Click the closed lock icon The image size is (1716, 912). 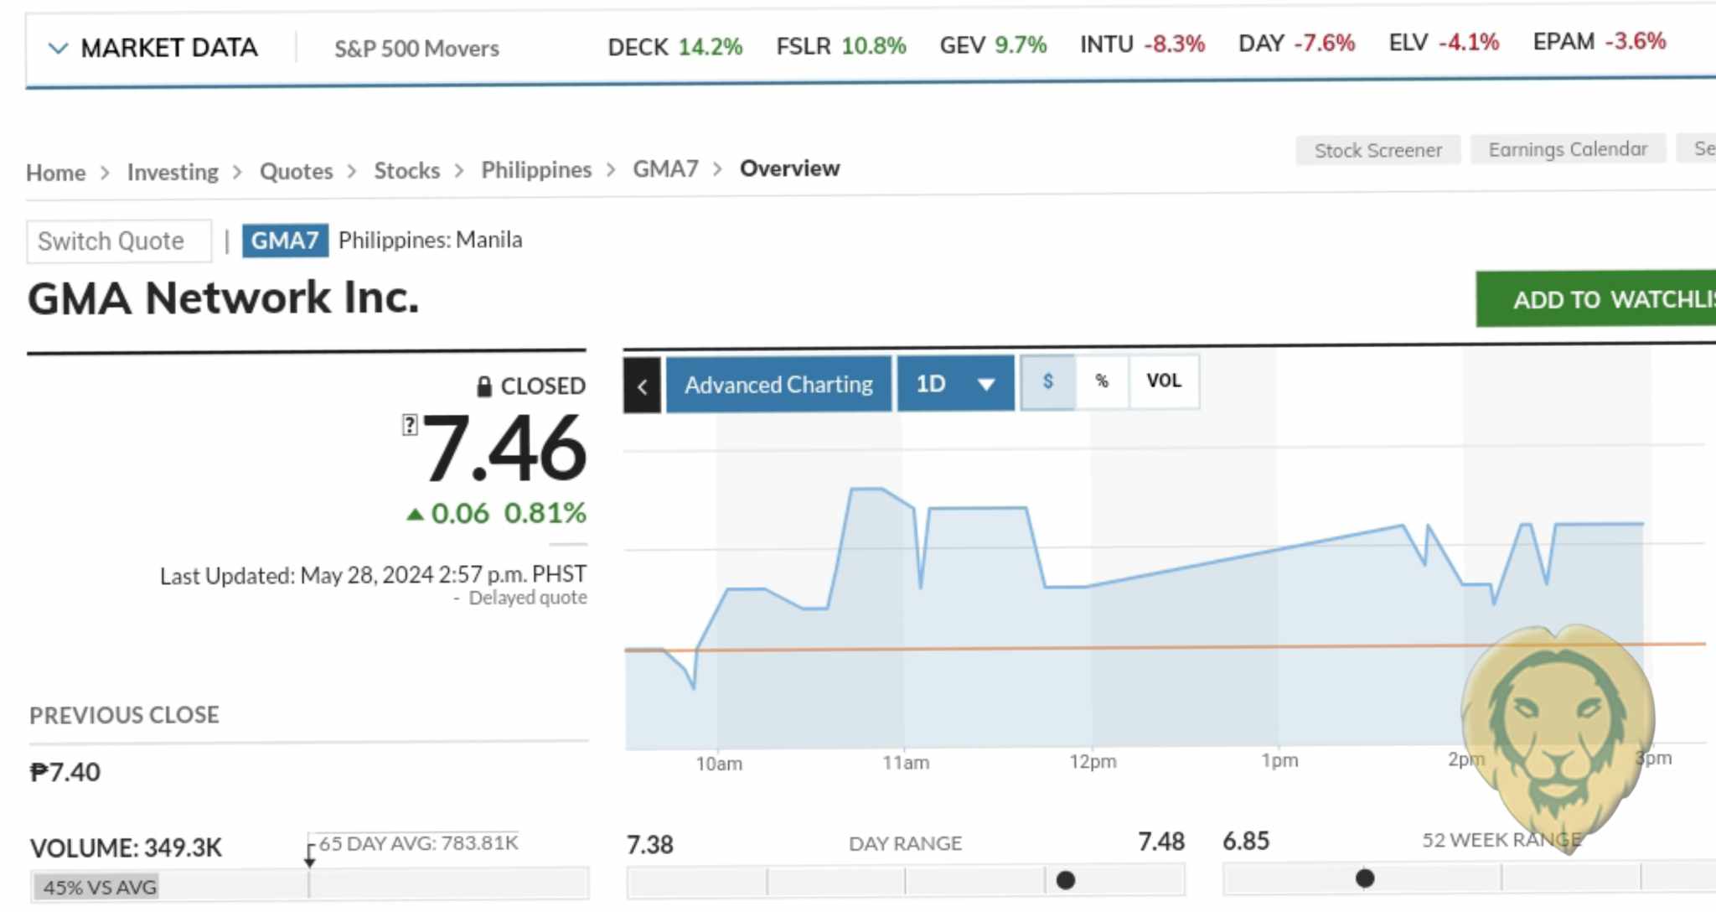tap(484, 386)
